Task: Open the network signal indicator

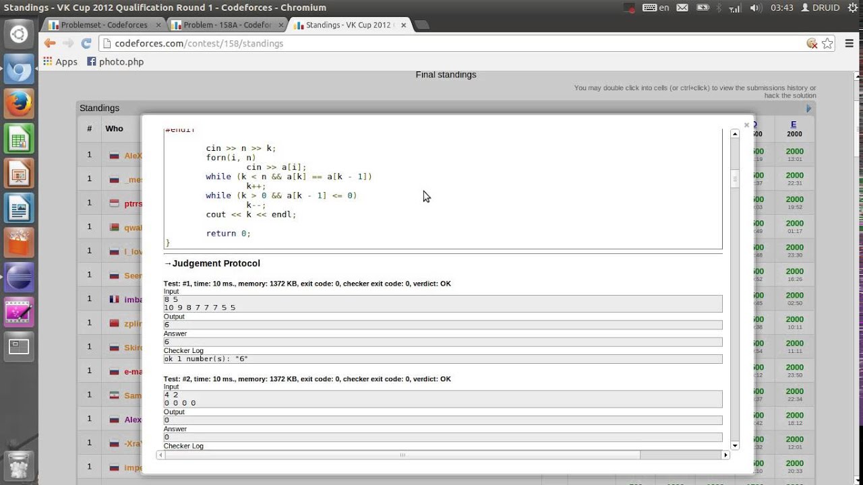Action: [x=736, y=7]
